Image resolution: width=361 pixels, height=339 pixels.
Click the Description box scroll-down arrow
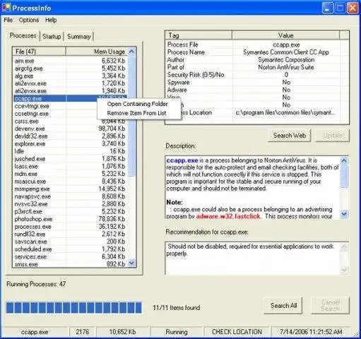coord(344,214)
